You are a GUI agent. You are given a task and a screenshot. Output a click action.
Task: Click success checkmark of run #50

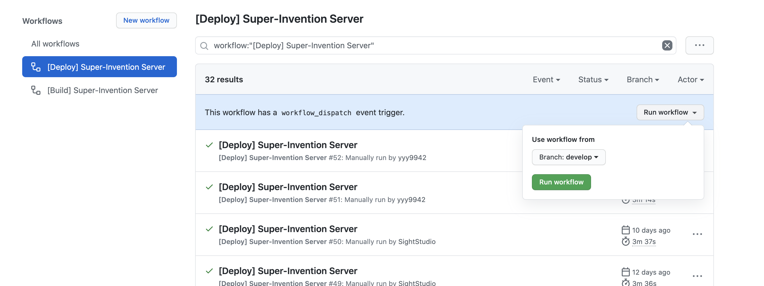(209, 229)
